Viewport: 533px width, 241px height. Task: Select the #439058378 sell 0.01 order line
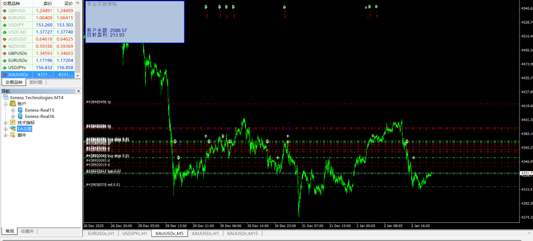(103, 185)
